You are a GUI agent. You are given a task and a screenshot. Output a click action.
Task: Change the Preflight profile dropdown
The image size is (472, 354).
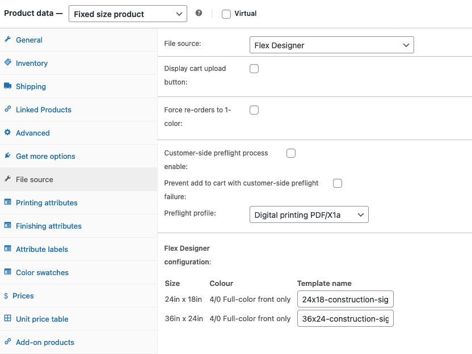click(309, 214)
